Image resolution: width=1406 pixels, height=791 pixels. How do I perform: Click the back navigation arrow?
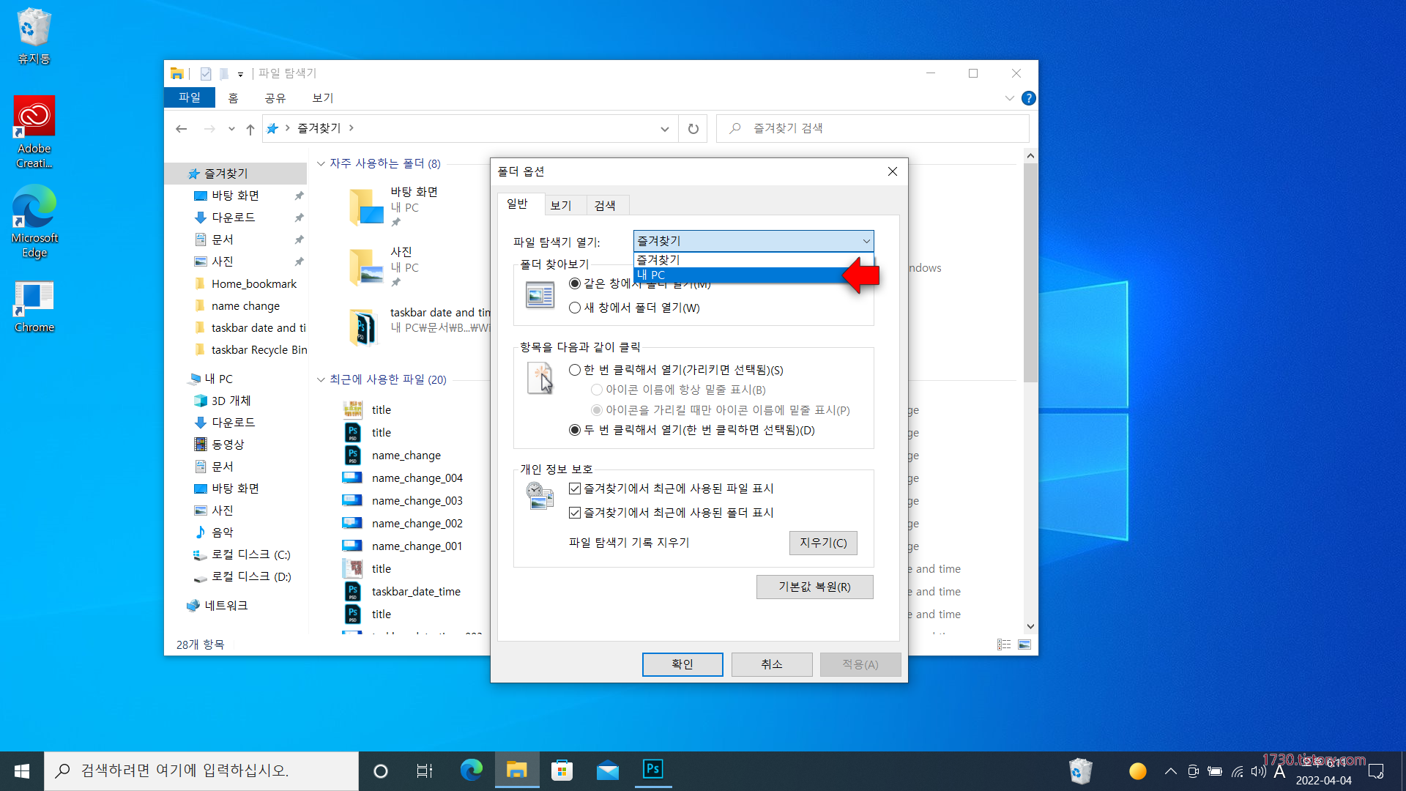[x=182, y=129]
